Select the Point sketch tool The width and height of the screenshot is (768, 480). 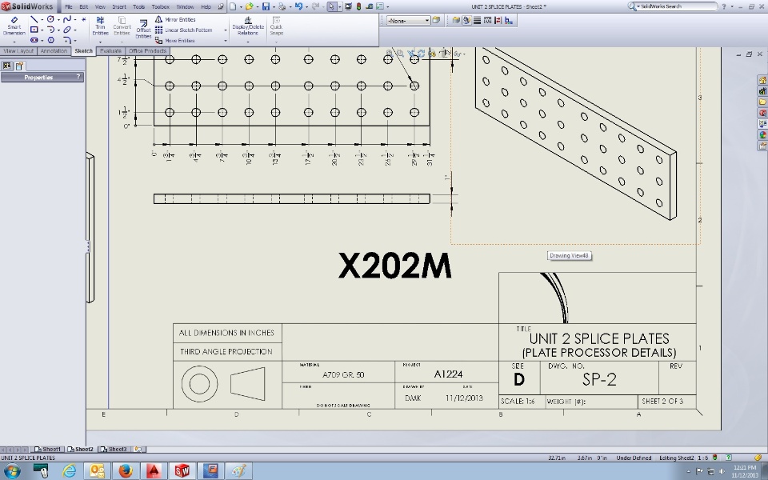84,19
